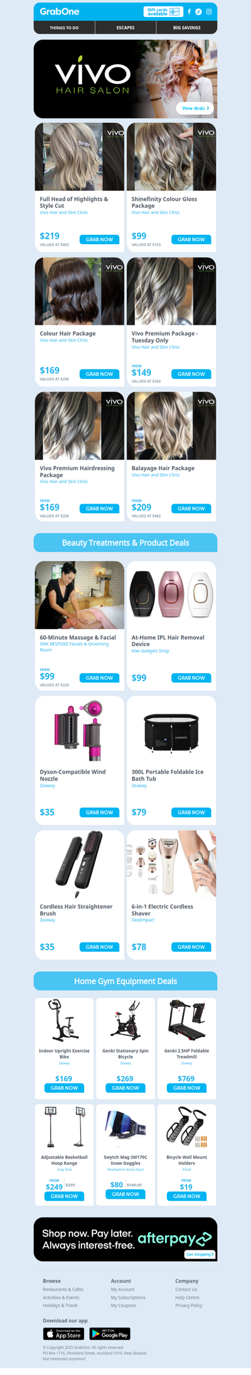
Task: Open the GrabOne Facebook page icon
Action: tap(190, 11)
